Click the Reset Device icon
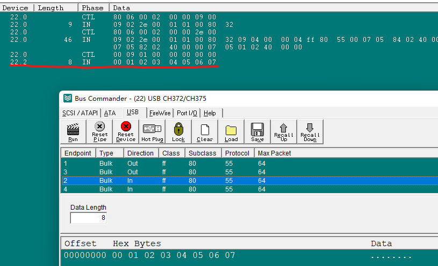Image resolution: width=438 pixels, height=266 pixels. (126, 131)
